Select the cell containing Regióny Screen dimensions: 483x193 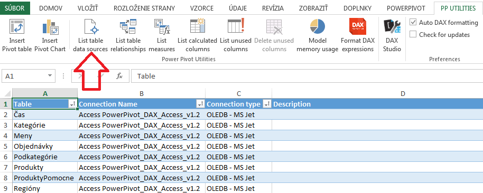tap(45, 188)
